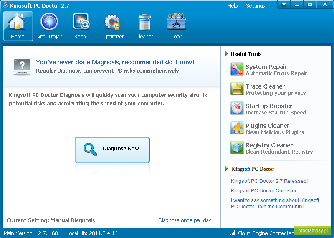The width and height of the screenshot is (334, 238).
Task: Open Kingsoft PC Doctor Guideline link
Action: (264, 191)
